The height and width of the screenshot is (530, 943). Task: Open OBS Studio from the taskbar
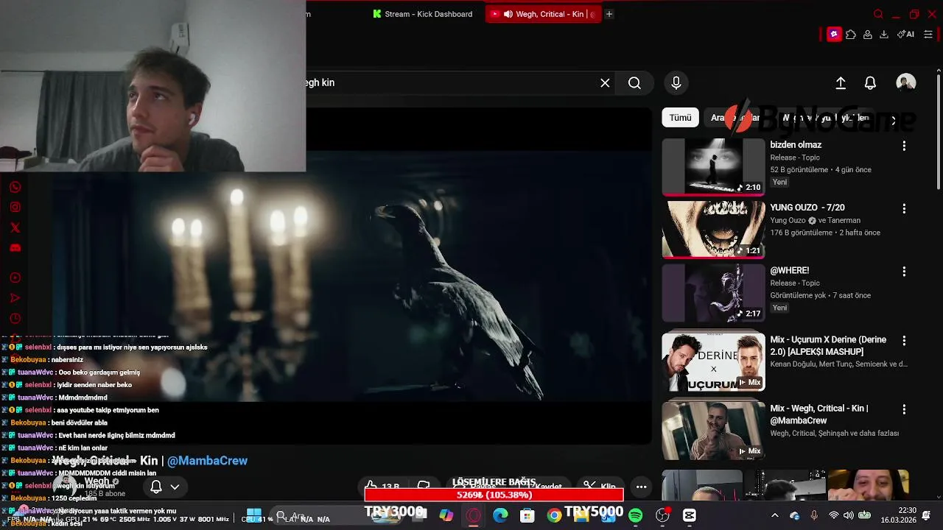pyautogui.click(x=662, y=516)
